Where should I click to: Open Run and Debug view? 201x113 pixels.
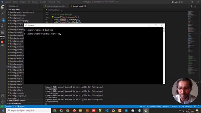pyautogui.click(x=3, y=26)
